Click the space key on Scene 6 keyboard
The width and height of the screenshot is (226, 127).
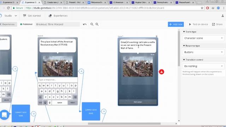pyautogui.click(x=60, y=103)
